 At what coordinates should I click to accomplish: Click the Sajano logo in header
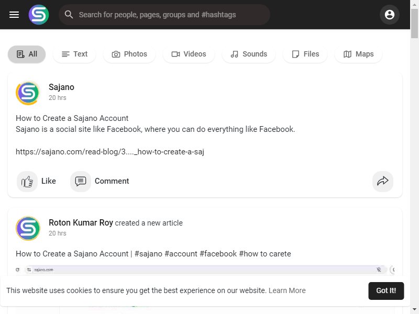click(x=39, y=15)
